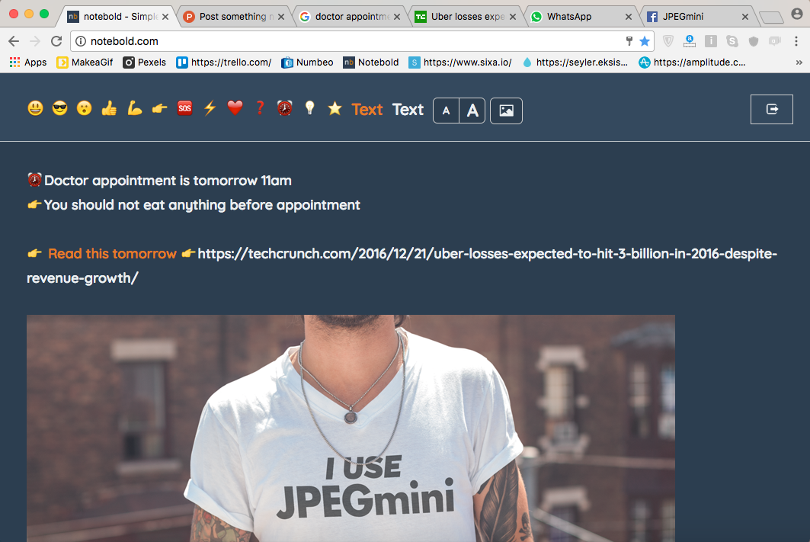This screenshot has height=542, width=810.
Task: Click the Skype extension icon
Action: [x=732, y=41]
